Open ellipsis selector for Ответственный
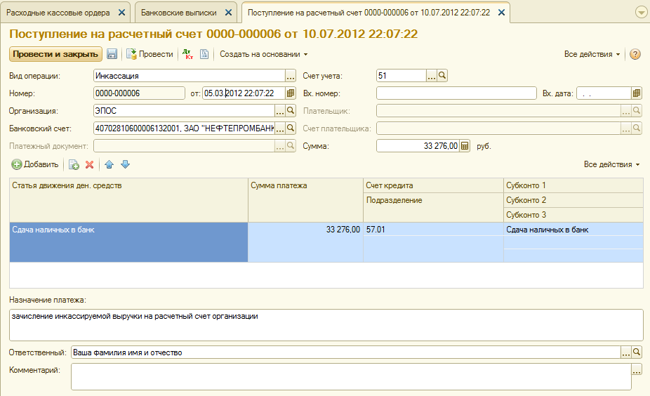This screenshot has width=650, height=396. (x=626, y=352)
